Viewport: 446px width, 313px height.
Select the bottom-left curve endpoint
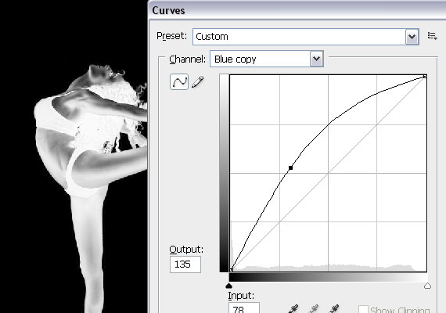tap(232, 270)
